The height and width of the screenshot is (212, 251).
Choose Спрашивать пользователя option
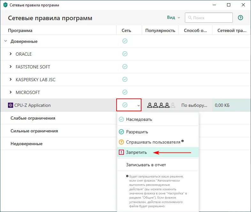click(158, 142)
